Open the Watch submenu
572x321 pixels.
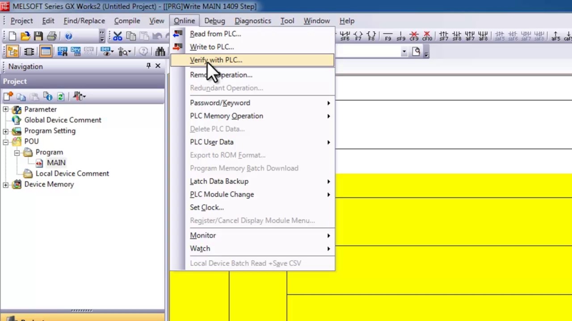252,248
